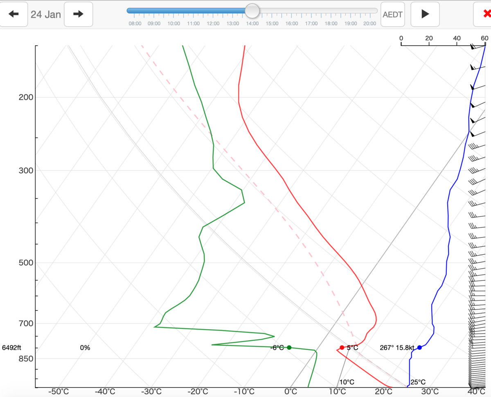The image size is (491, 397).
Task: Jump to 13:00 on time slider
Action: (x=233, y=24)
